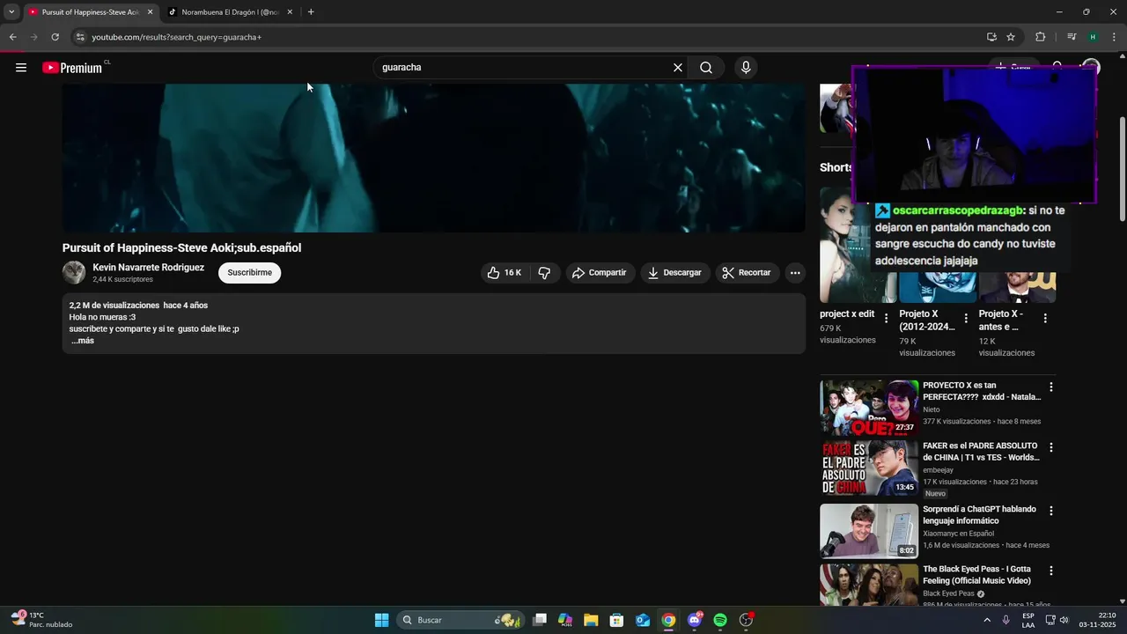Screen dimensions: 1127x634
Task: Open Kevin Navarrete Rodriguez channel name link
Action: coord(149,268)
